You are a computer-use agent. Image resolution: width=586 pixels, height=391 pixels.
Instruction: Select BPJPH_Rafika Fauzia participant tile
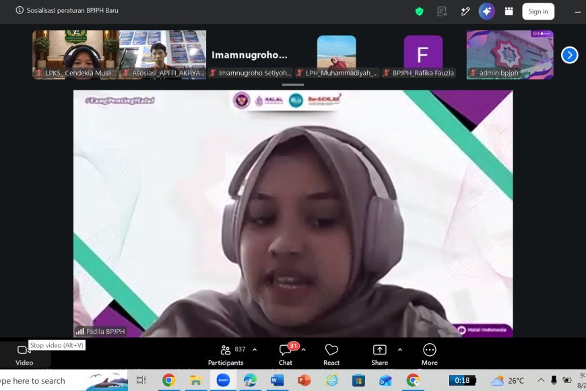[x=423, y=55]
